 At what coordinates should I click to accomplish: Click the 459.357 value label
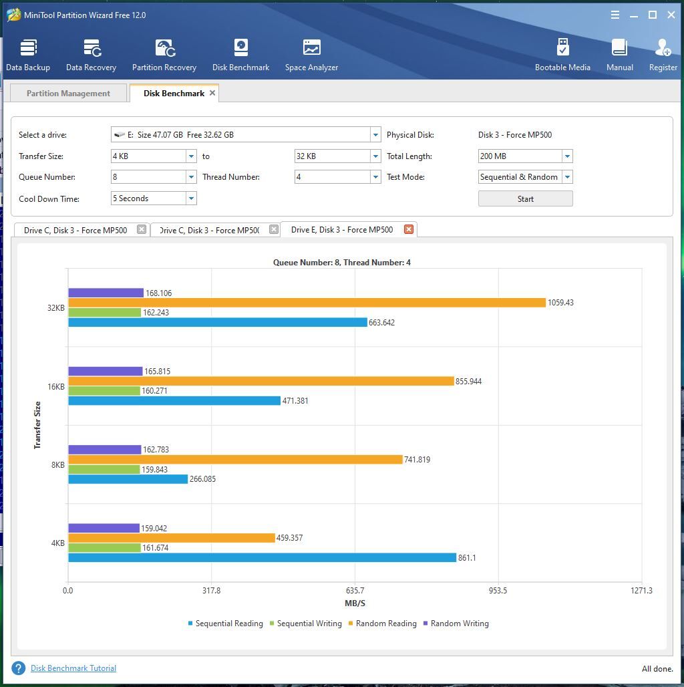click(x=289, y=537)
